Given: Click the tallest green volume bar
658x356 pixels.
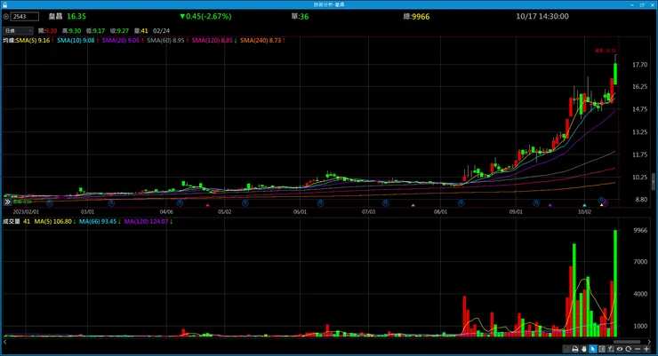Looking at the screenshot, I should click(x=615, y=283).
